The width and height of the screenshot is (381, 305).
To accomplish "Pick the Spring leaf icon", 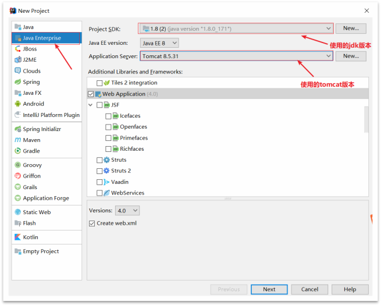I will click(17, 81).
